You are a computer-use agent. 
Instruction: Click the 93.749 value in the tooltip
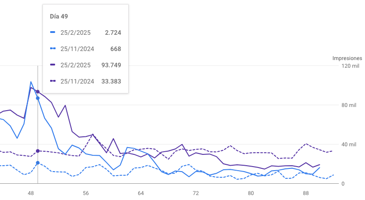click(111, 65)
